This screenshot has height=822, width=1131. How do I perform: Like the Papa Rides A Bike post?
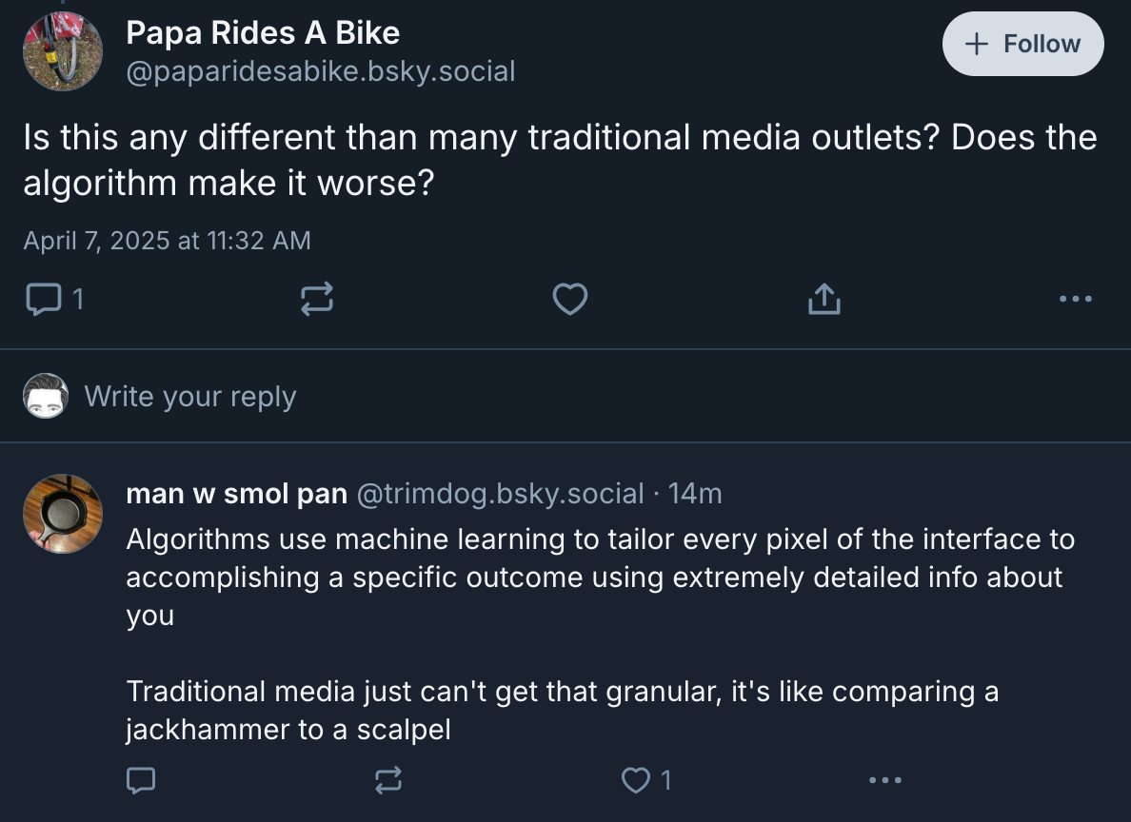tap(569, 300)
